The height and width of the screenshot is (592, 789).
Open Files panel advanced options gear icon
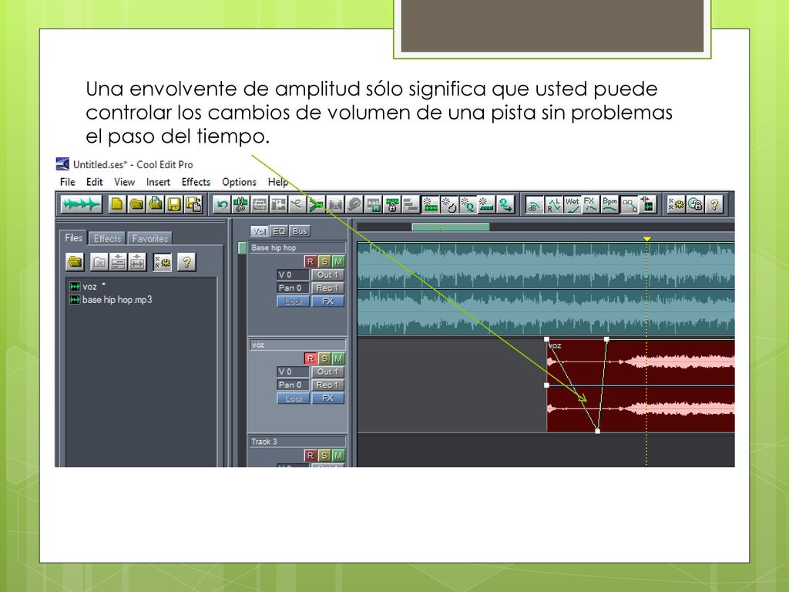click(162, 262)
